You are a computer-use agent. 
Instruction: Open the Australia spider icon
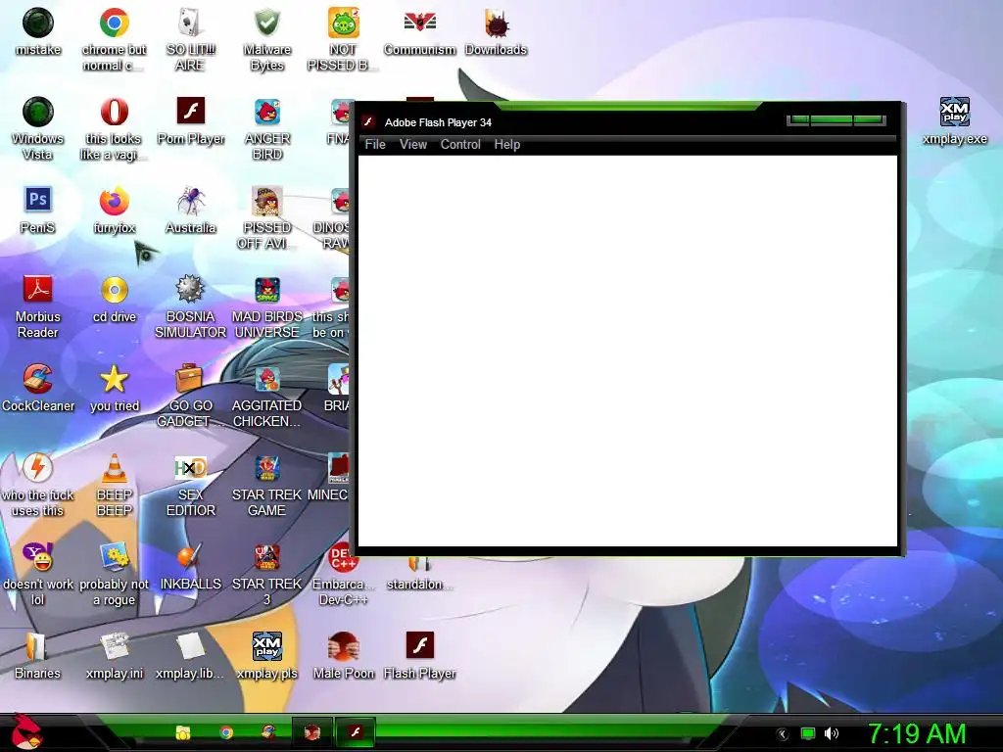point(191,210)
